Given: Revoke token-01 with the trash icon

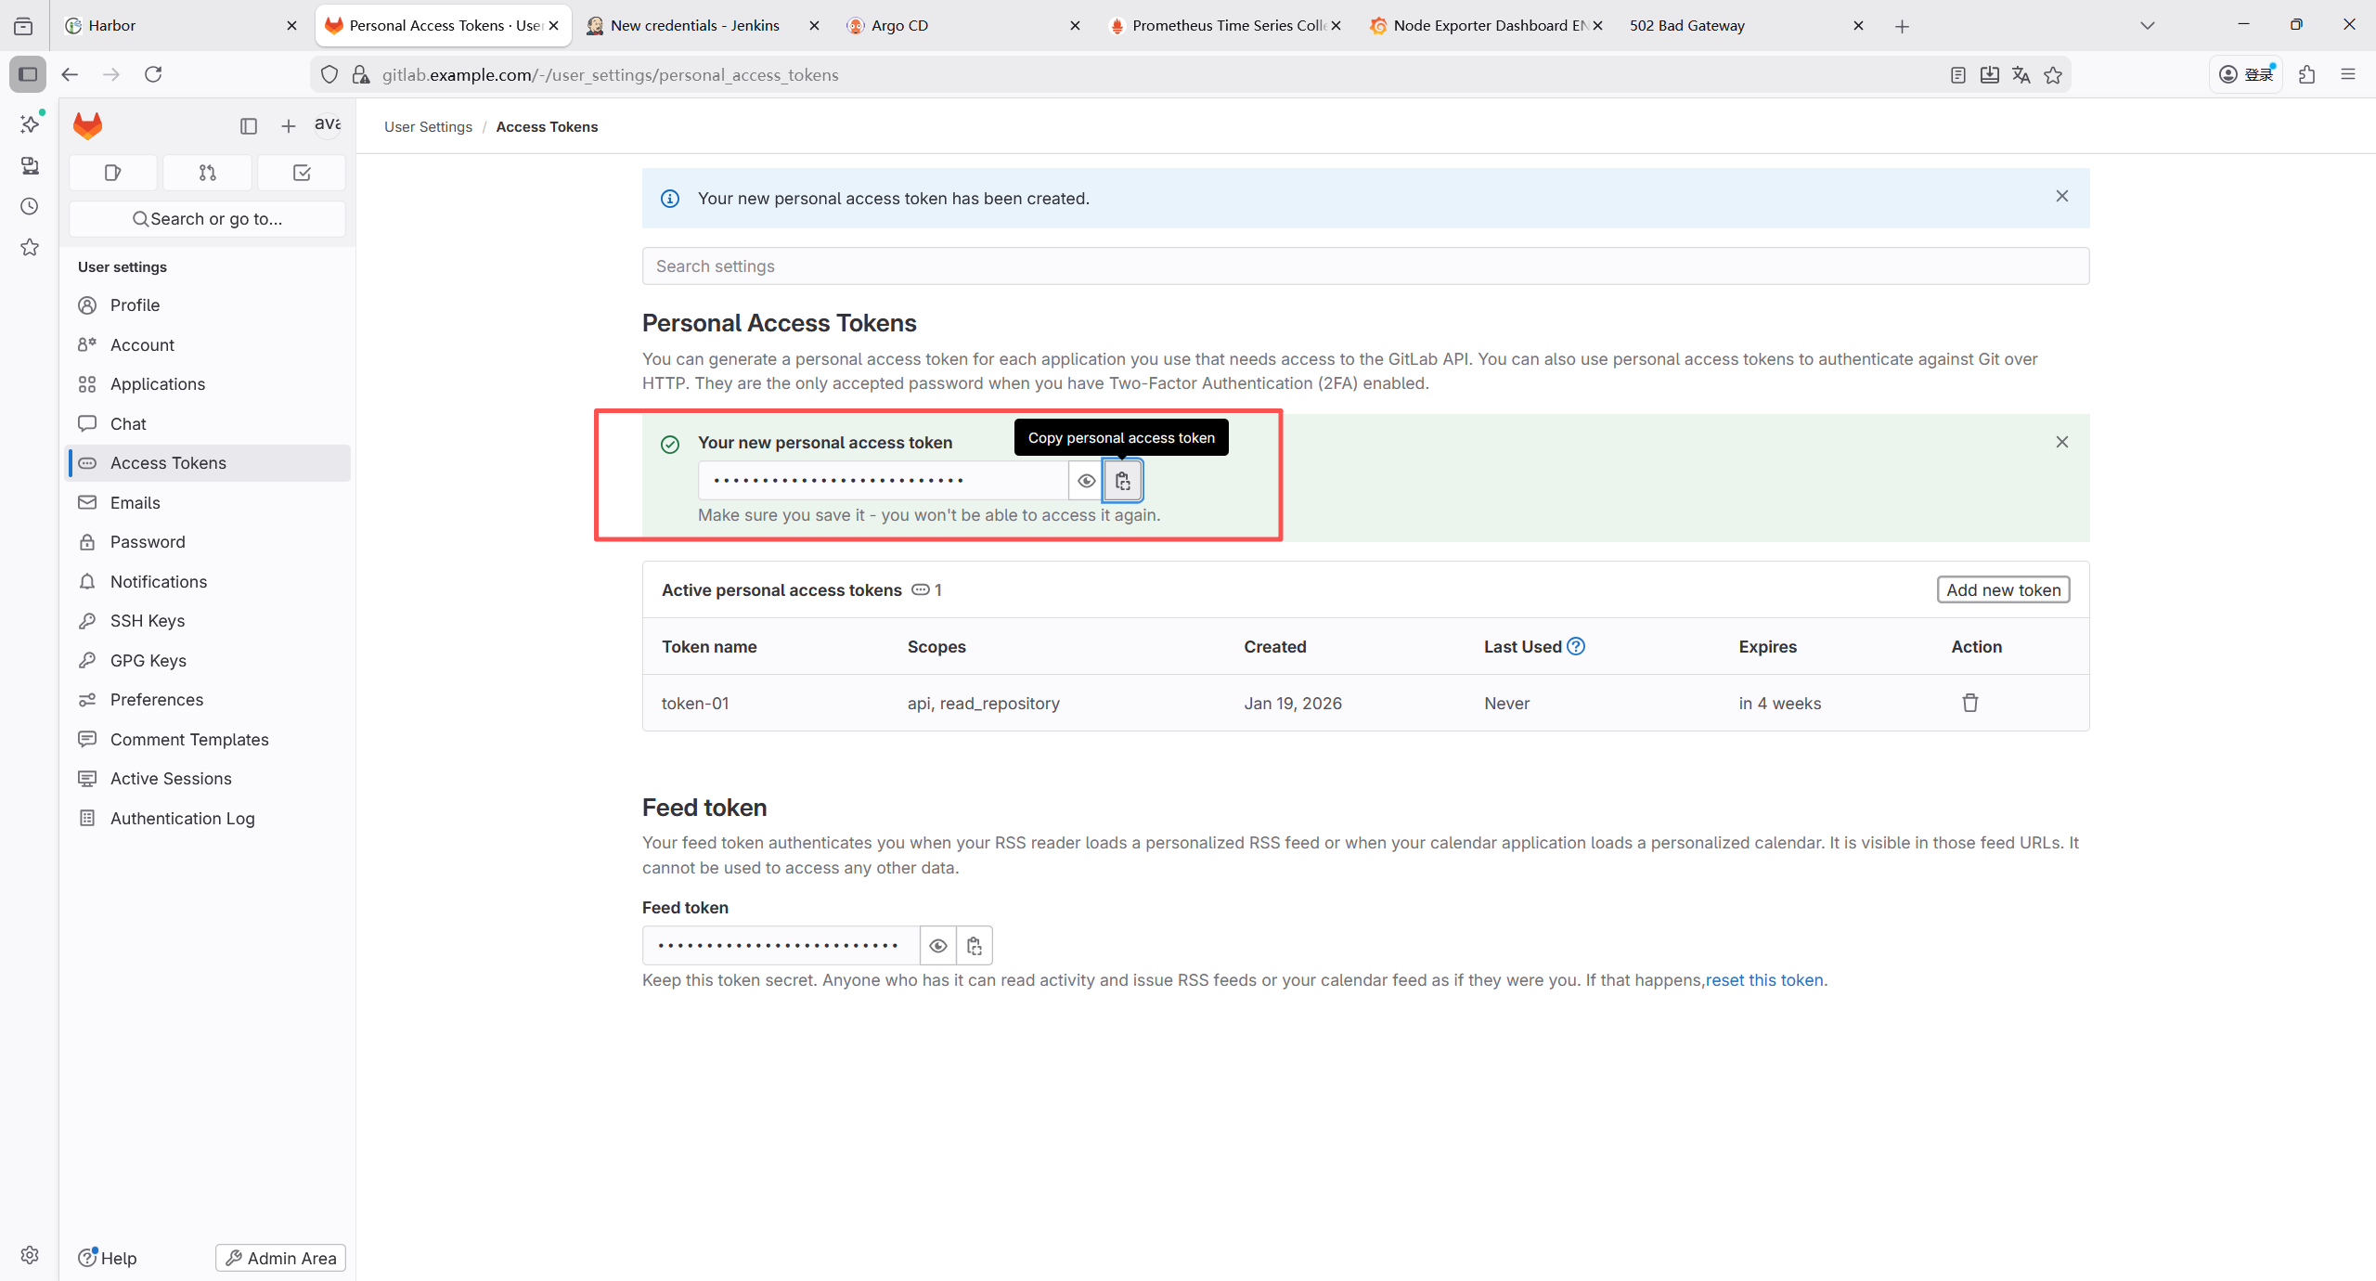Looking at the screenshot, I should pyautogui.click(x=1969, y=703).
